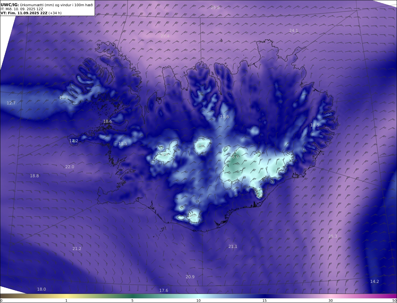397x303 pixels.
Task: Click the 'IT: Mið. 10. 09. 2025 12Z' line
Action: pyautogui.click(x=22, y=9)
